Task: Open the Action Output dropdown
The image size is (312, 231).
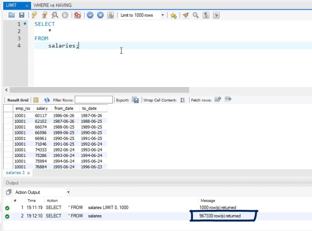Action: [x=68, y=192]
